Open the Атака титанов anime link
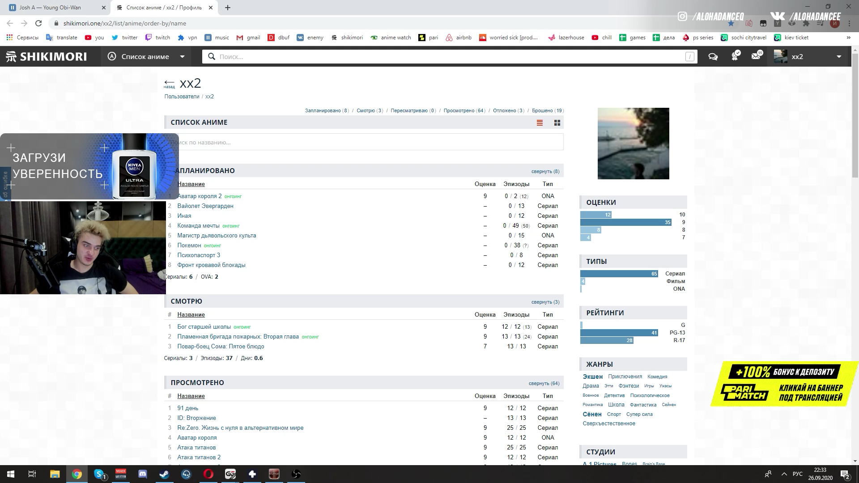Viewport: 859px width, 483px height. tap(196, 447)
